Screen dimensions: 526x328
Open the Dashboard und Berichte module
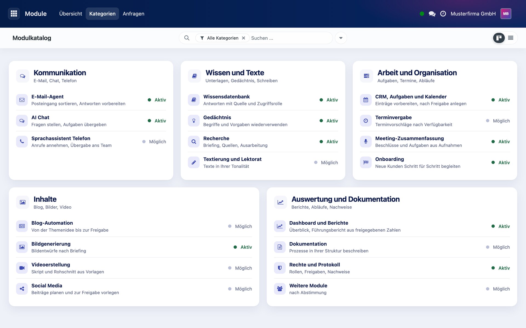tap(392, 226)
